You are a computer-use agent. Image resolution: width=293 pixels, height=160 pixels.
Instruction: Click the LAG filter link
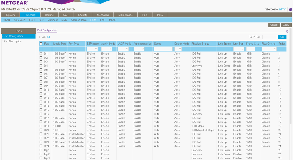tap(43, 37)
